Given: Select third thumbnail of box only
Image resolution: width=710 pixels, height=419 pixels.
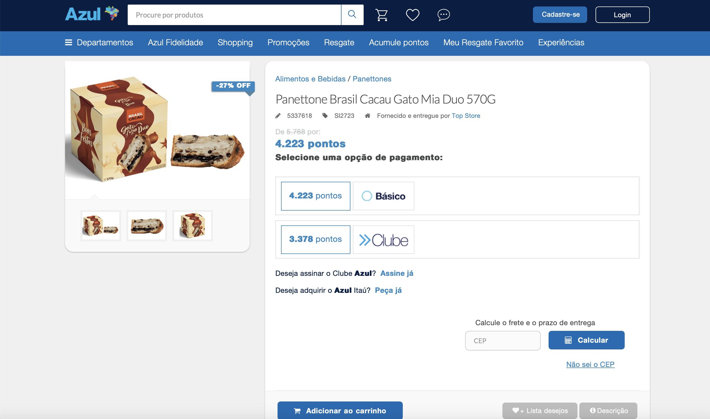Looking at the screenshot, I should (192, 226).
